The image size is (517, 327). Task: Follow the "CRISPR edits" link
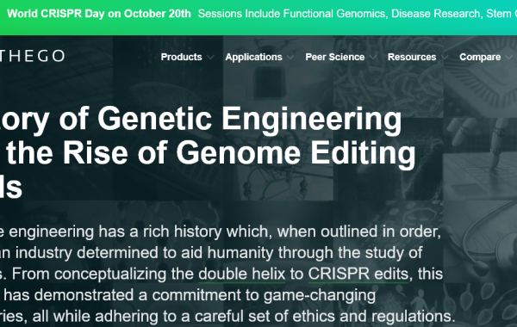(358, 274)
